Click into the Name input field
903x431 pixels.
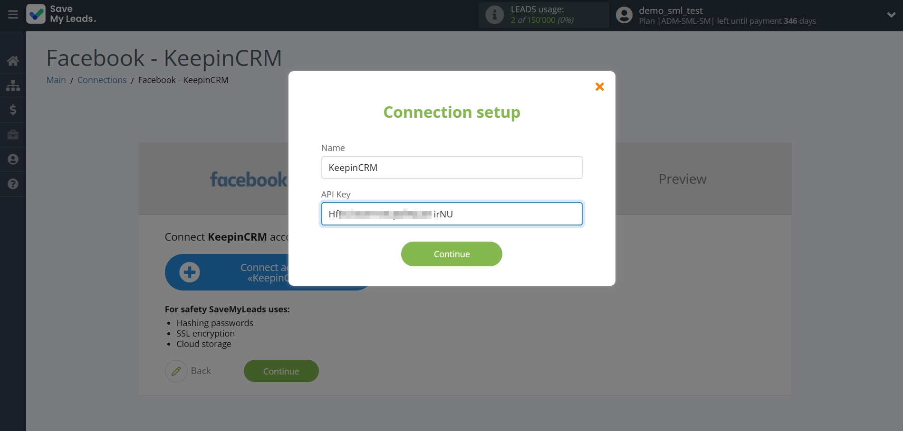click(x=451, y=168)
